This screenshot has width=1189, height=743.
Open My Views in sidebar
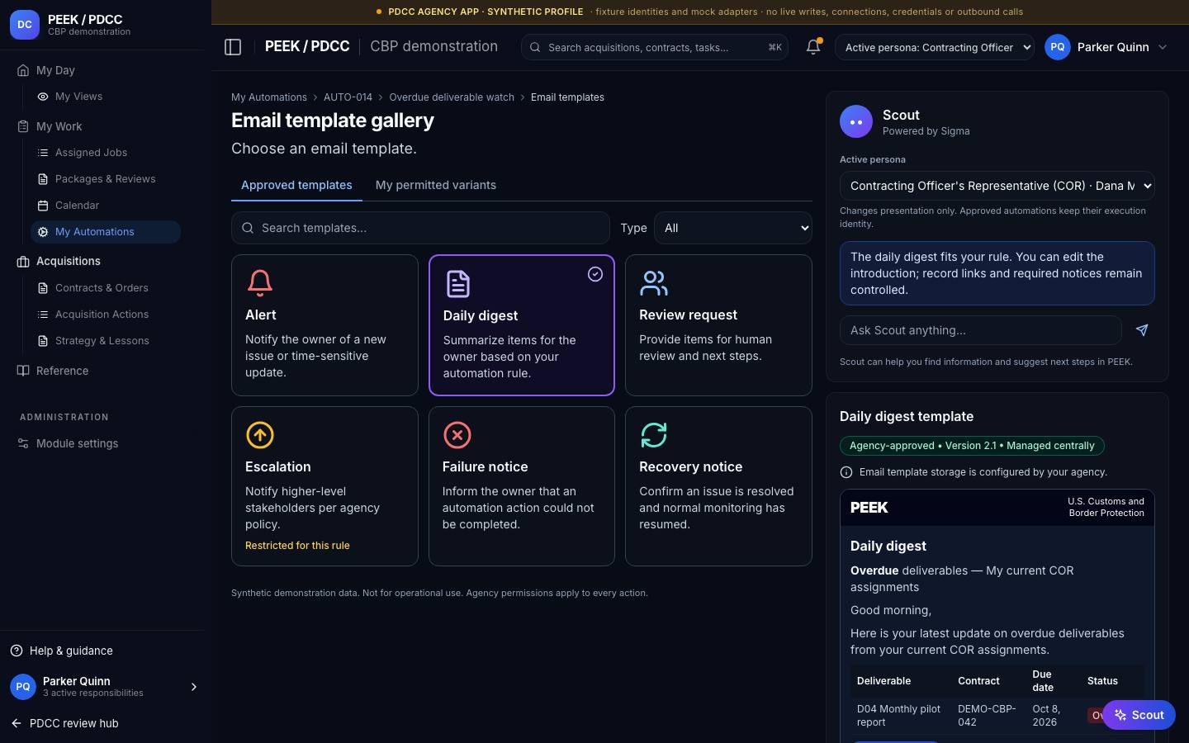(x=106, y=97)
